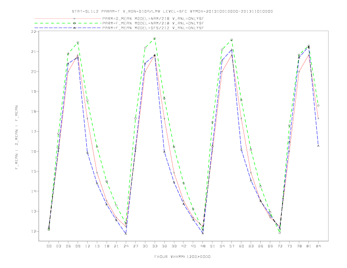This screenshot has width=347, height=268.
Task: Click the x-axis tick label 00
Action: (x=49, y=246)
